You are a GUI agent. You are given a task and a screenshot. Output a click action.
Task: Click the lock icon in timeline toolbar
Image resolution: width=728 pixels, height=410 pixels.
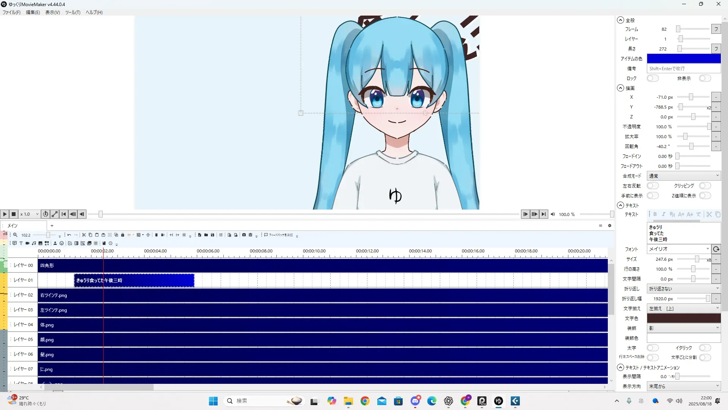tap(122, 235)
